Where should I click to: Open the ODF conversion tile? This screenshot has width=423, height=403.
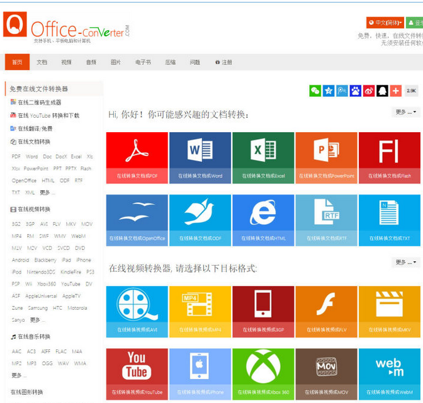[200, 220]
